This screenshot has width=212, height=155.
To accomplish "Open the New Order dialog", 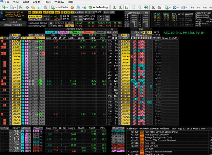I will [59, 7].
